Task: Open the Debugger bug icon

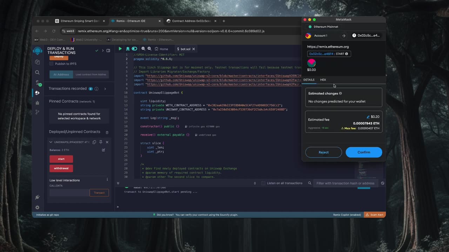Action: coord(38,103)
